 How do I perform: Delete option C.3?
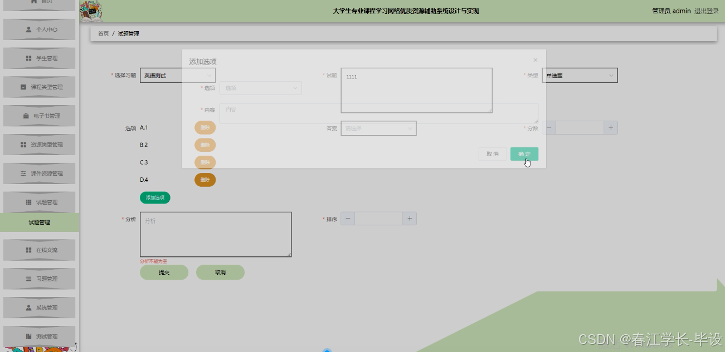[x=205, y=162]
